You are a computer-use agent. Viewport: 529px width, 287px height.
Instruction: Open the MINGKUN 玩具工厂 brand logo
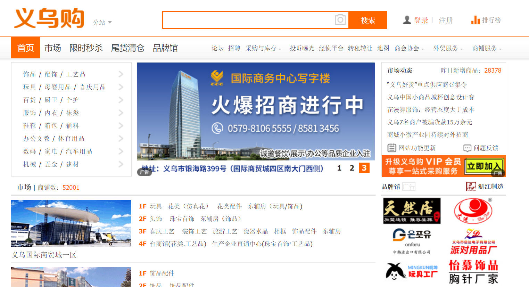412,271
